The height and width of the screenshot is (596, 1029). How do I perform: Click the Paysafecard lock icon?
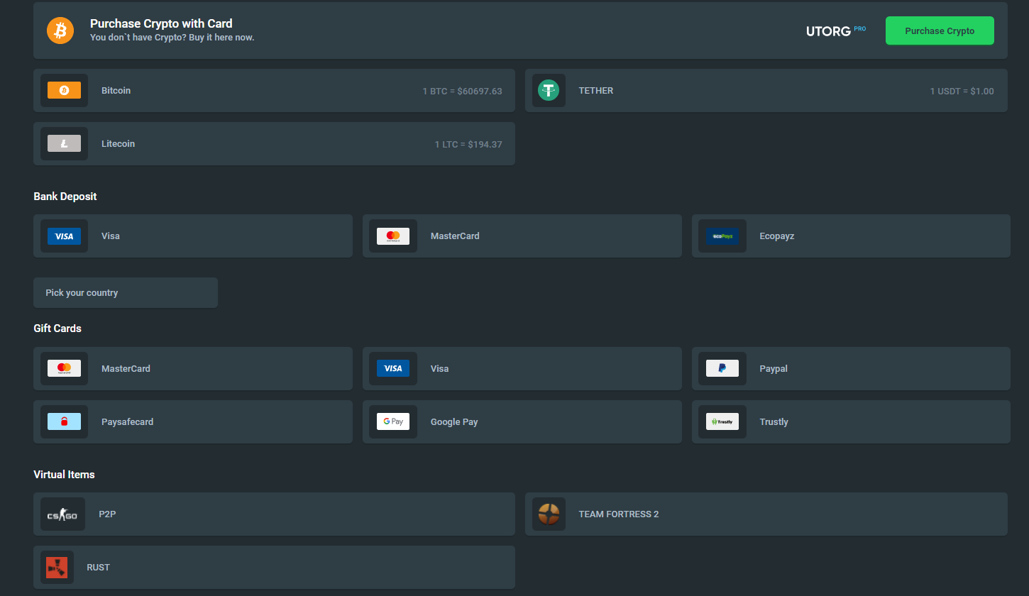(x=64, y=421)
